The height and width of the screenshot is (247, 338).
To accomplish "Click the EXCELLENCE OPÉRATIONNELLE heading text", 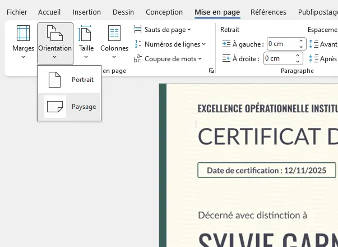I will [x=268, y=108].
